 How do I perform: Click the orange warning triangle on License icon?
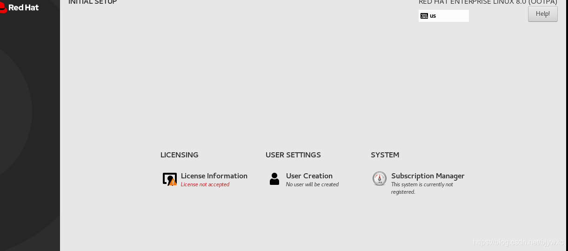(x=173, y=183)
